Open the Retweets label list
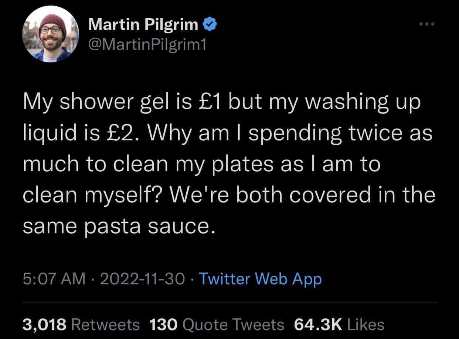 (105, 325)
